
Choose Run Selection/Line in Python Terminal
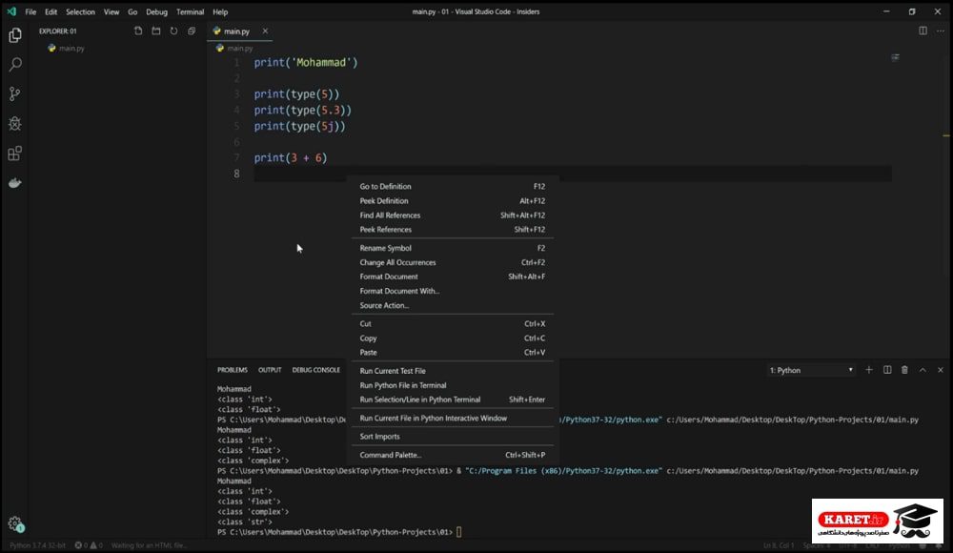[452, 399]
